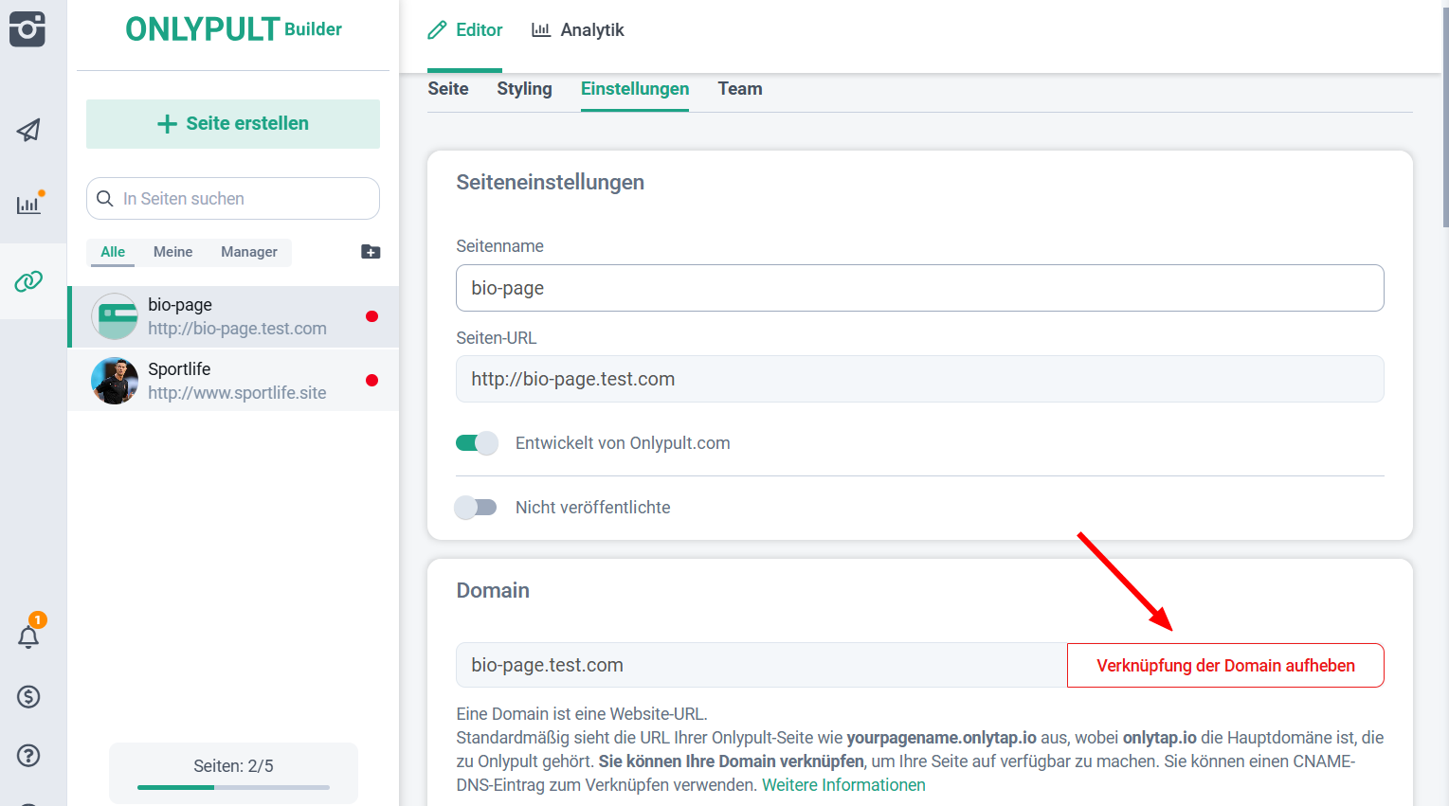1449x806 pixels.
Task: Open the billing dollar icon
Action: [x=28, y=697]
